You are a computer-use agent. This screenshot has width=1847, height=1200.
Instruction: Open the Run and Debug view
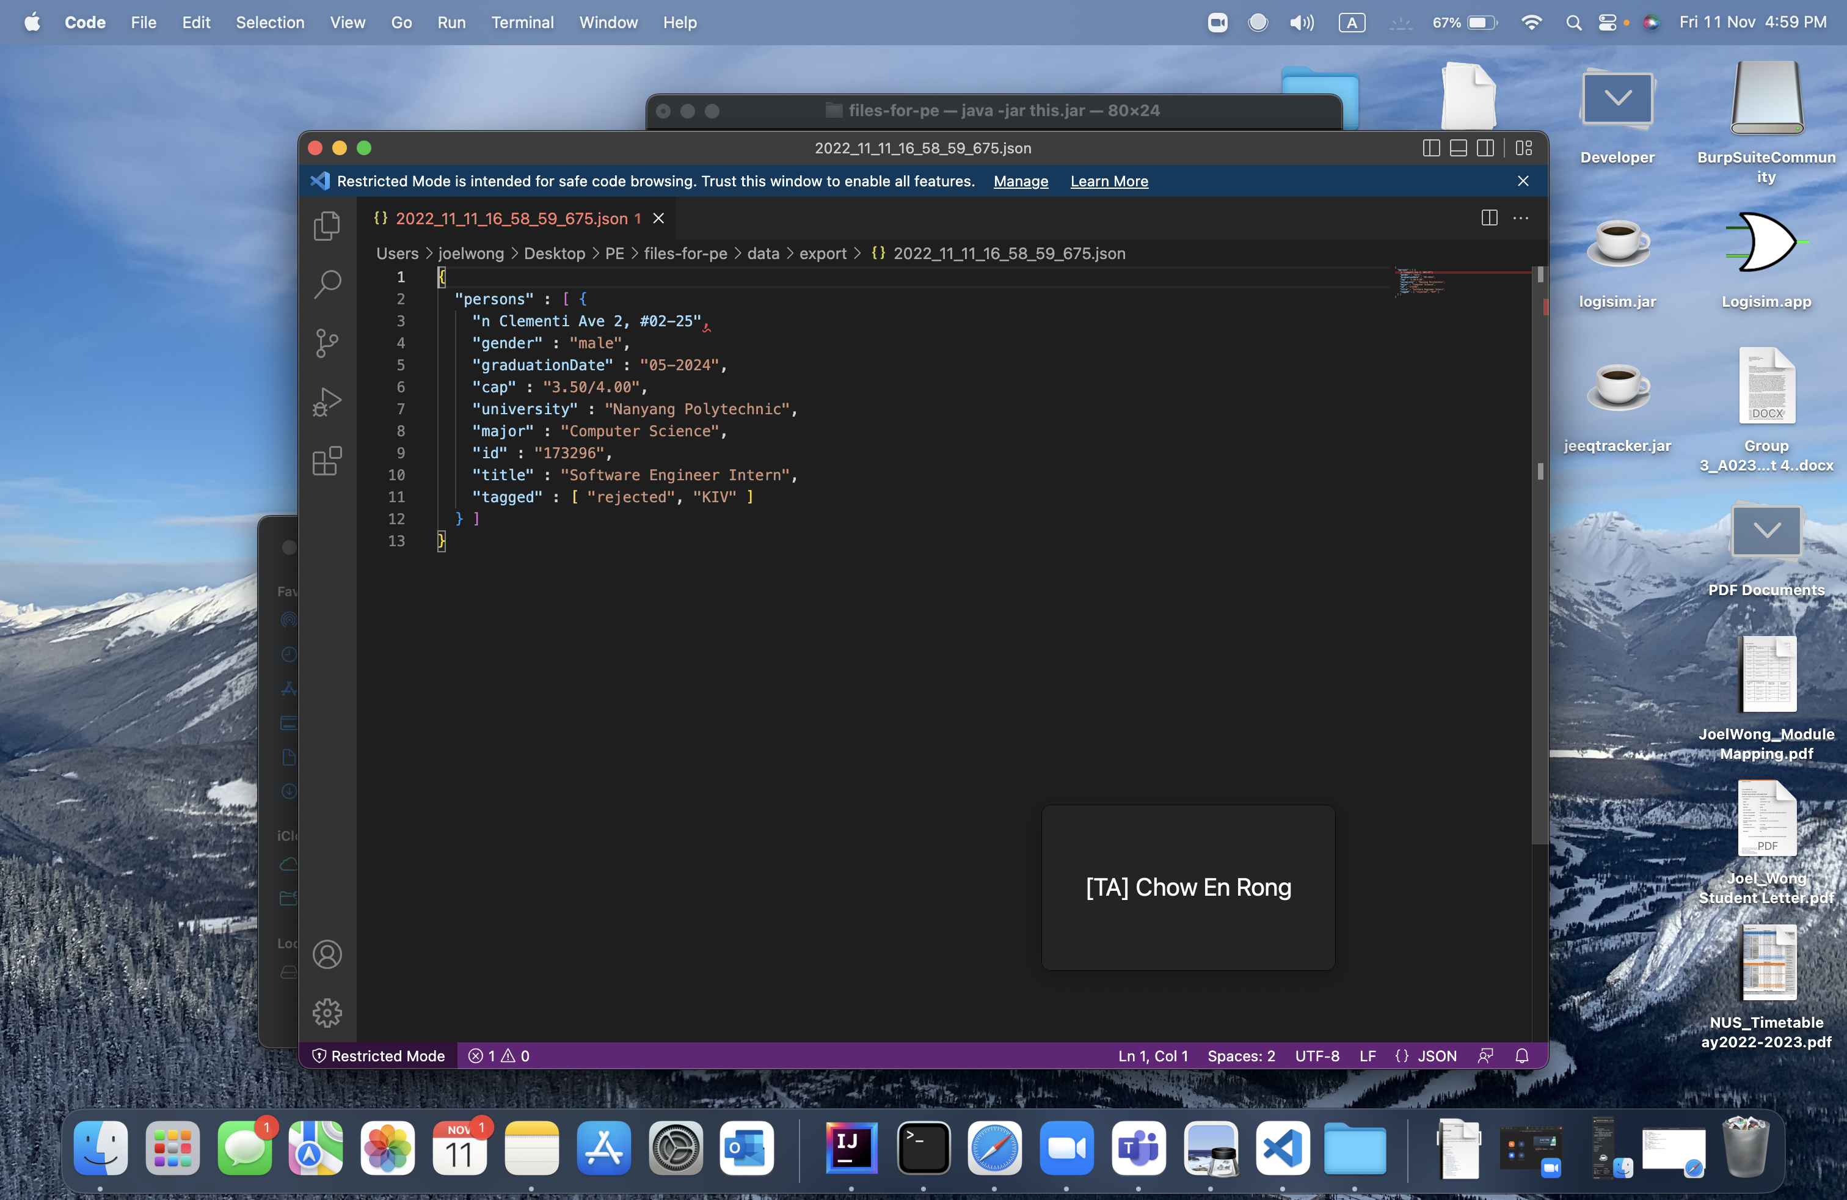(x=327, y=402)
